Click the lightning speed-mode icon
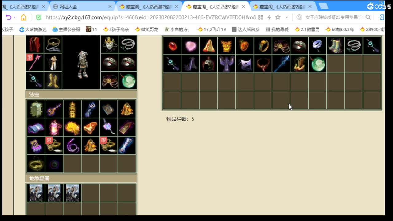This screenshot has height=221, width=393. point(269,17)
